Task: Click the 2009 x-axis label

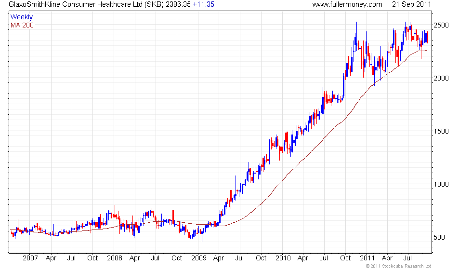Action: point(199,258)
